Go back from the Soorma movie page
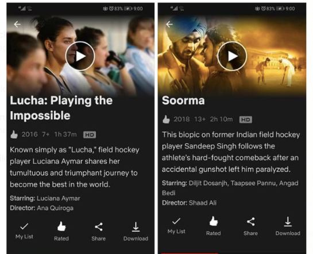 169,24
